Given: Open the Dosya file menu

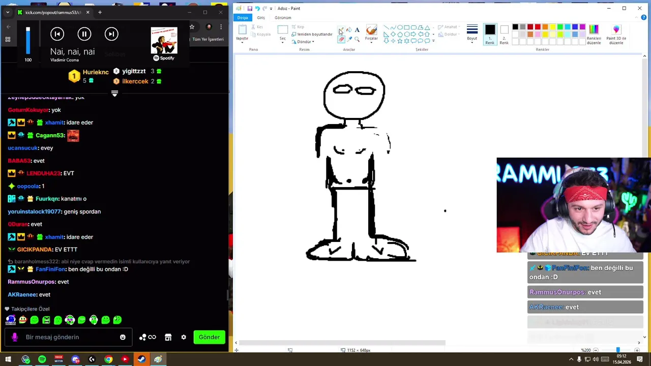Looking at the screenshot, I should pos(243,18).
